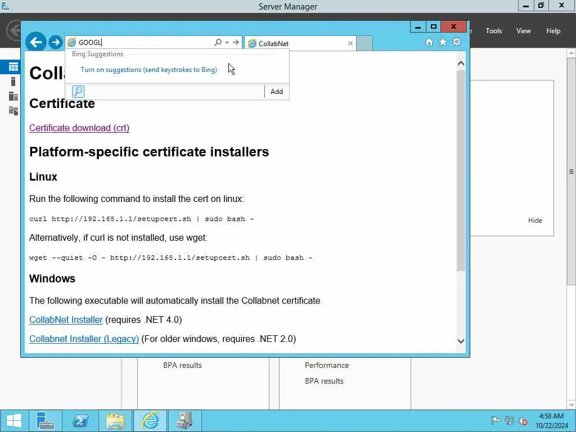Click the Go arrow in address bar
Screen dimensions: 576x432
click(236, 42)
